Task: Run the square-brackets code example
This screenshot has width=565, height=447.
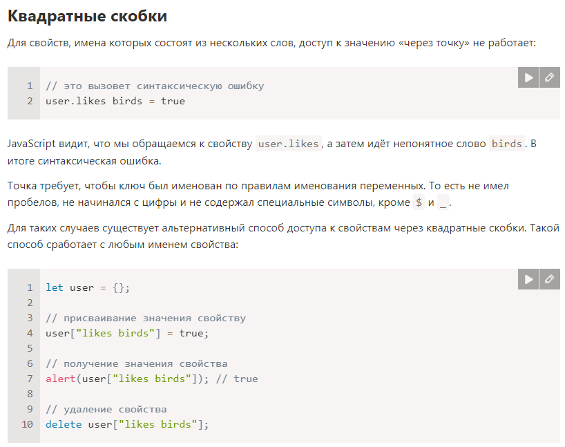Action: [x=528, y=279]
